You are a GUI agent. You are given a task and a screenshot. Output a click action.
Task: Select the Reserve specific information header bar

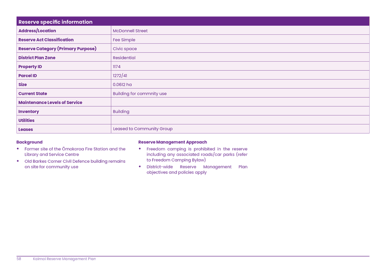(x=192, y=21)
